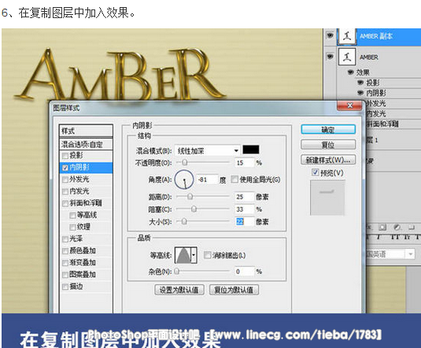The width and height of the screenshot is (421, 348).
Task: Click the 杂色 value field showing 0
Action: click(244, 272)
